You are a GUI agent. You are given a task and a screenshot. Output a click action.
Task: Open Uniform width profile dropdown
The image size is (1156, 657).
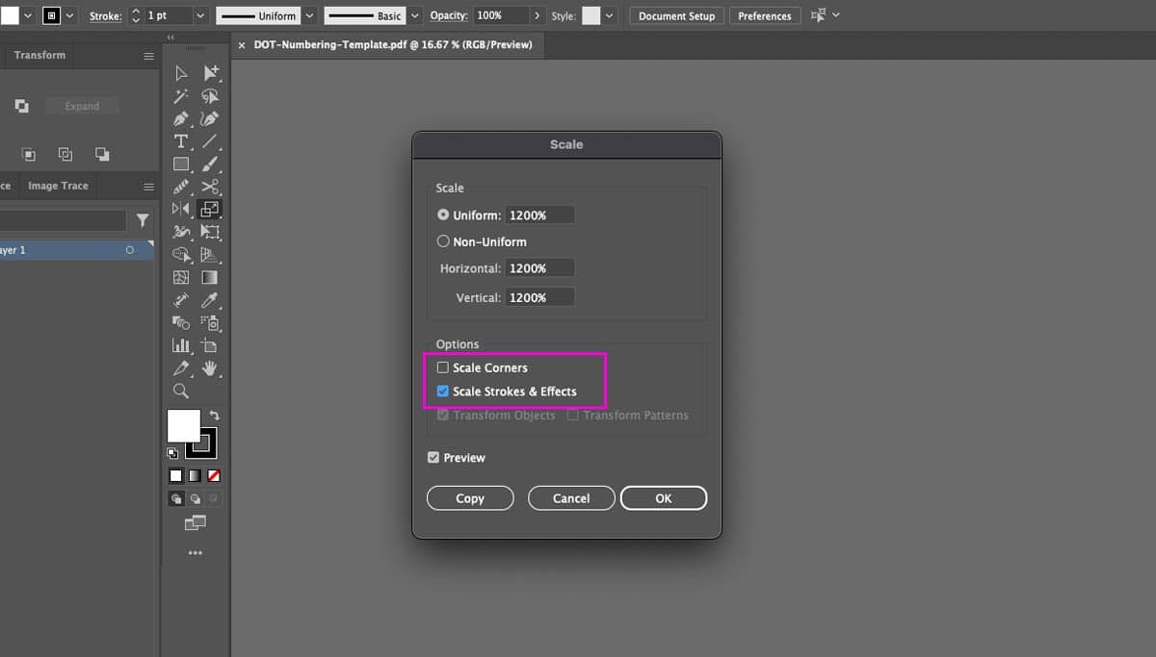click(309, 16)
